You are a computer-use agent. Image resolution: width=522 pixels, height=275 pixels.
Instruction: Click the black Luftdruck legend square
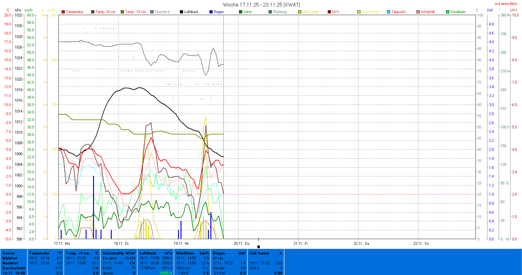(181, 12)
